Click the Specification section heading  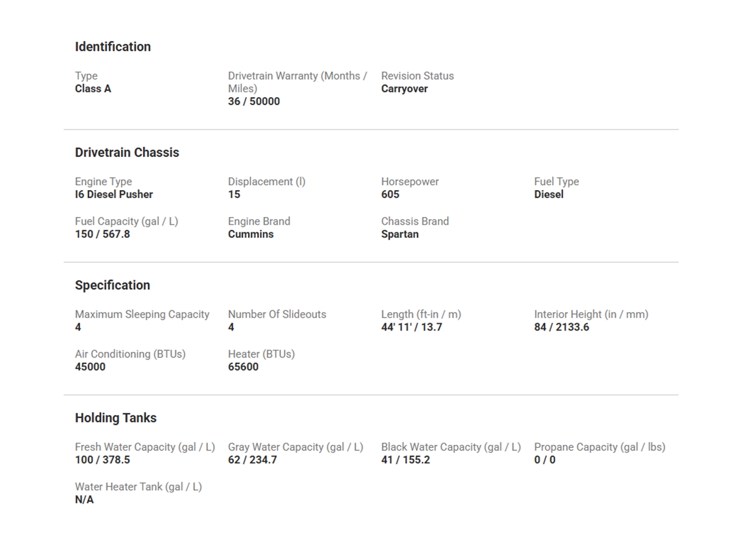pos(112,285)
